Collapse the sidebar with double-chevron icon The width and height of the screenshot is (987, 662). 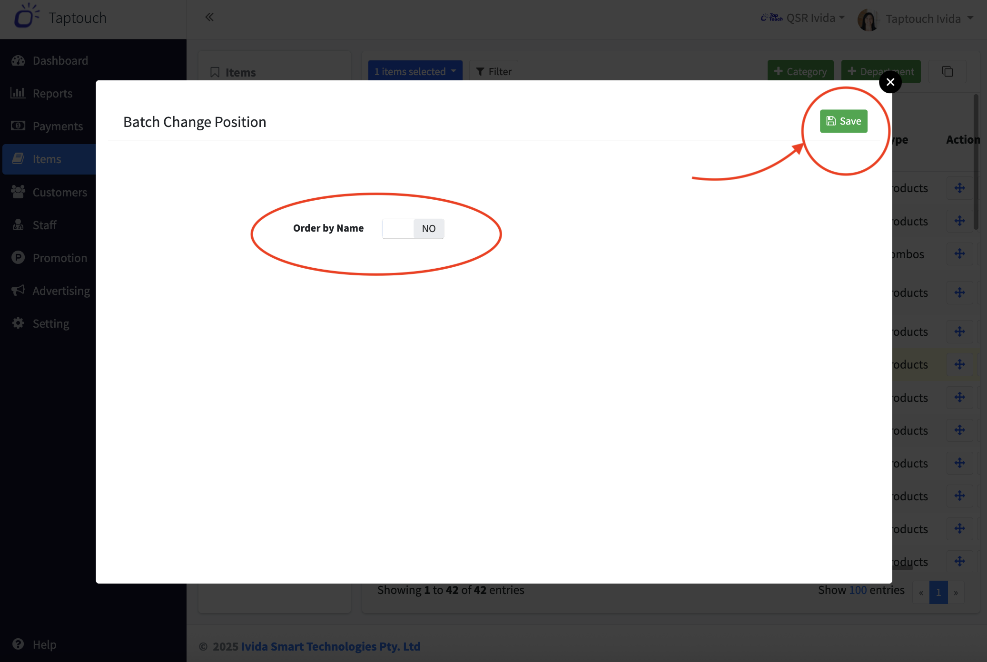coord(209,18)
